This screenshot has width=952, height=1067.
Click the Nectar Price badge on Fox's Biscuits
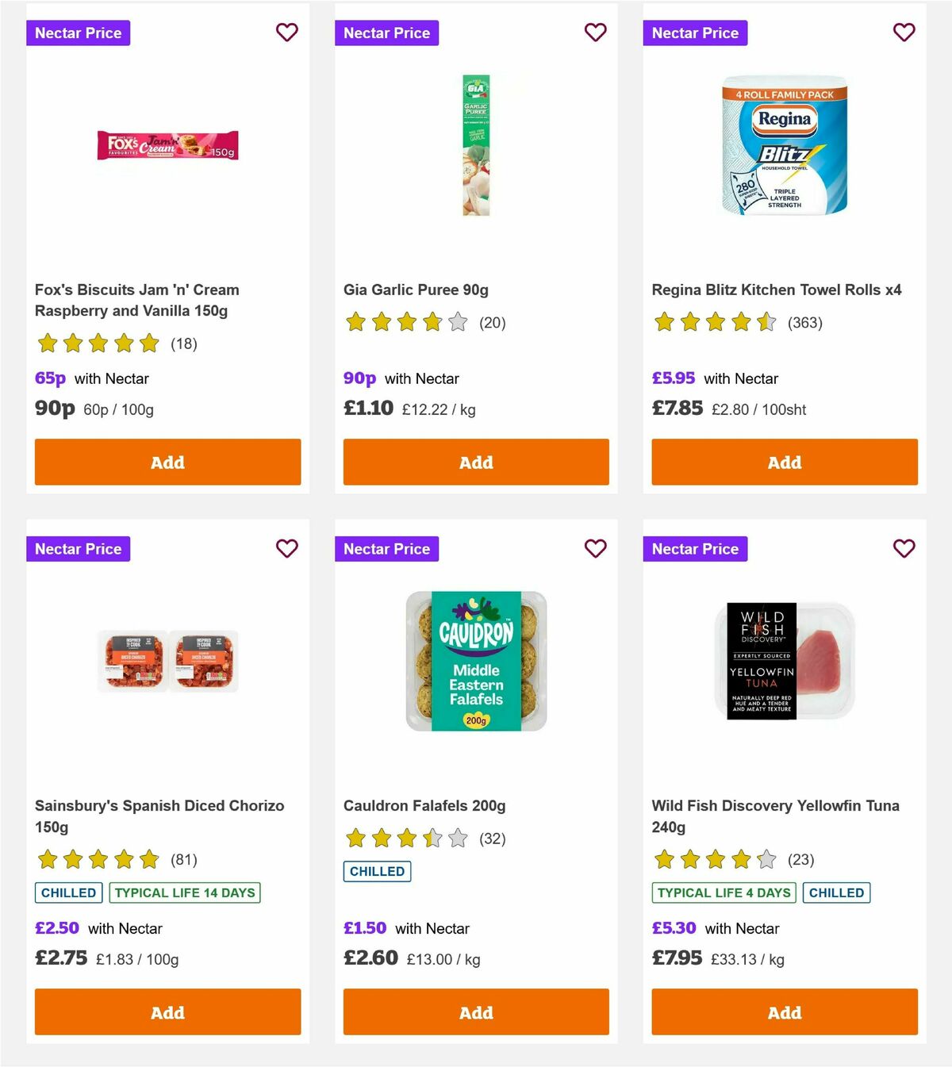click(78, 33)
